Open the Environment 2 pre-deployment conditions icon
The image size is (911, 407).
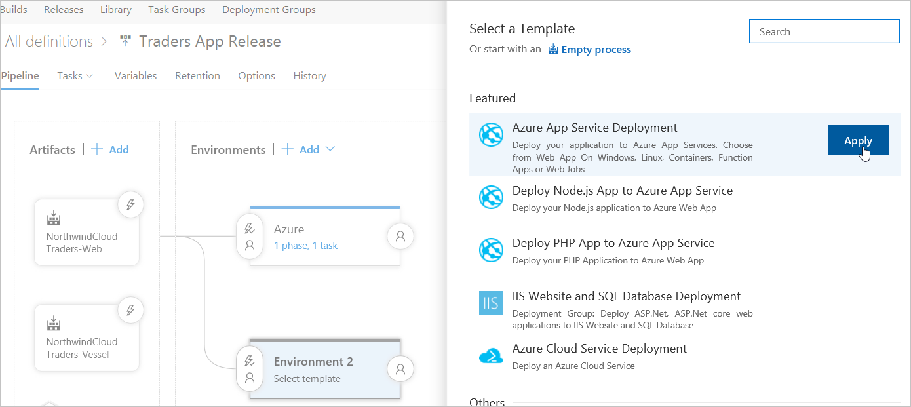tap(249, 369)
